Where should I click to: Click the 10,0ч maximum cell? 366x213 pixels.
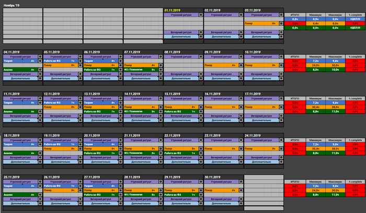(x=335, y=70)
